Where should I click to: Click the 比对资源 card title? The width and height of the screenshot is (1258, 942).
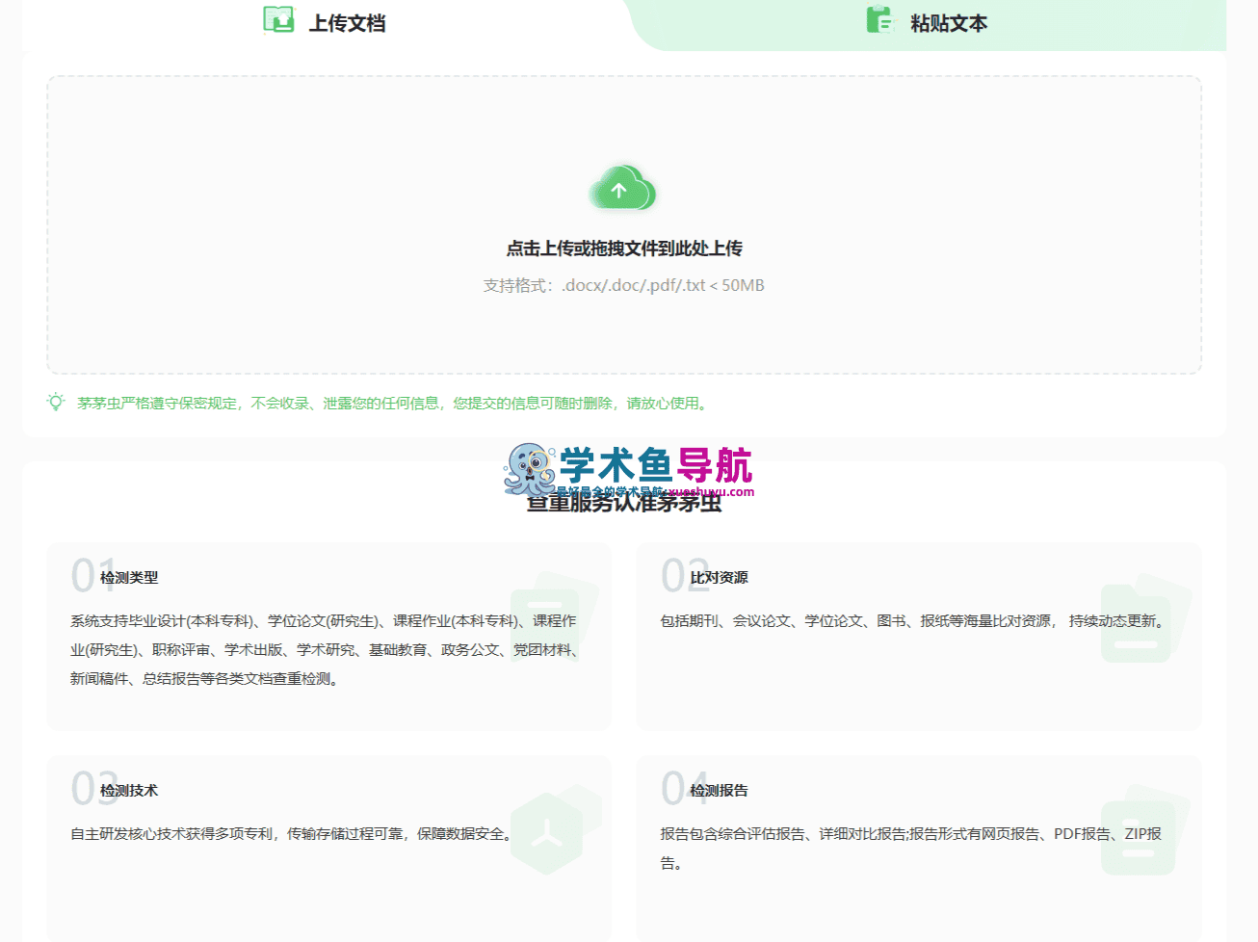tap(719, 578)
